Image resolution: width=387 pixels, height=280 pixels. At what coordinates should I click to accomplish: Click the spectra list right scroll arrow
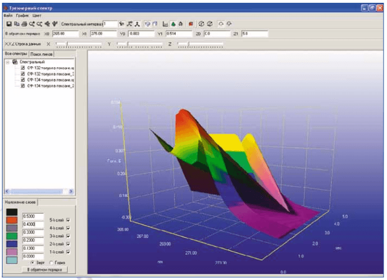(71, 191)
